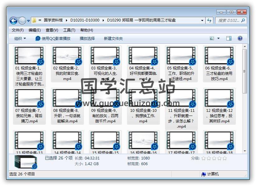The width and height of the screenshot is (256, 186).
Task: Click the 计算机 icon in status bar
Action: (204, 174)
